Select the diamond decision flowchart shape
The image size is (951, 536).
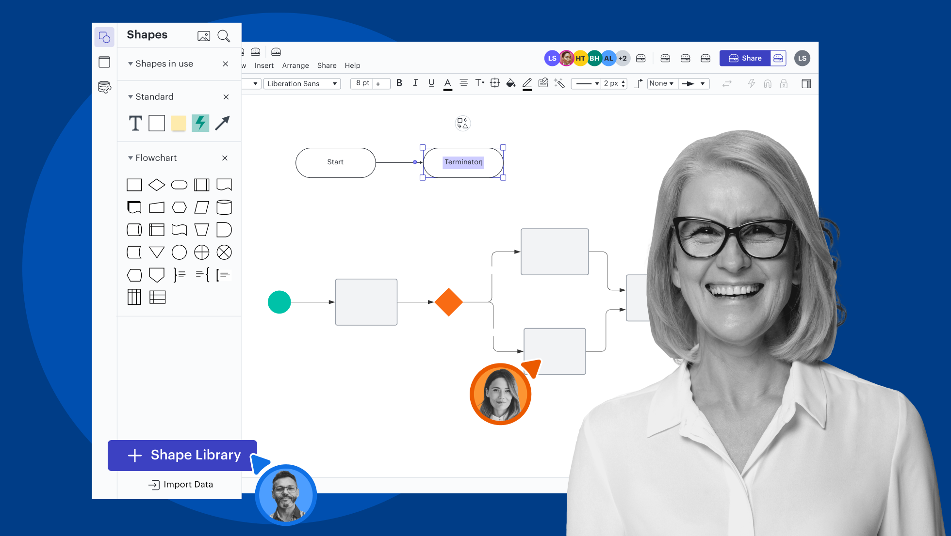coord(157,185)
